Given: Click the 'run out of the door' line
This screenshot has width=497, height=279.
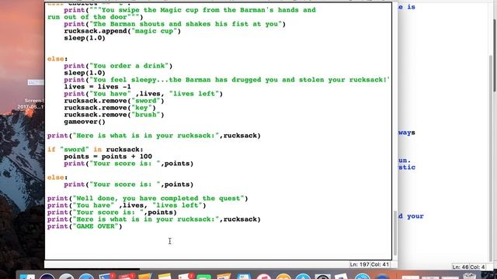Looking at the screenshot, I should [x=96, y=17].
